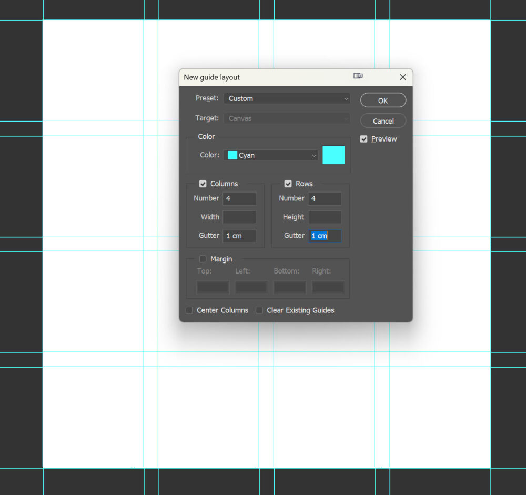
Task: Click the title bar window-snap icon
Action: tap(358, 76)
